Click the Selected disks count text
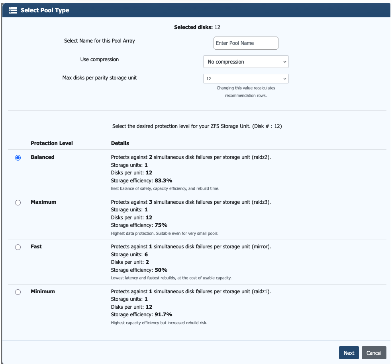The width and height of the screenshot is (392, 364). point(197,27)
